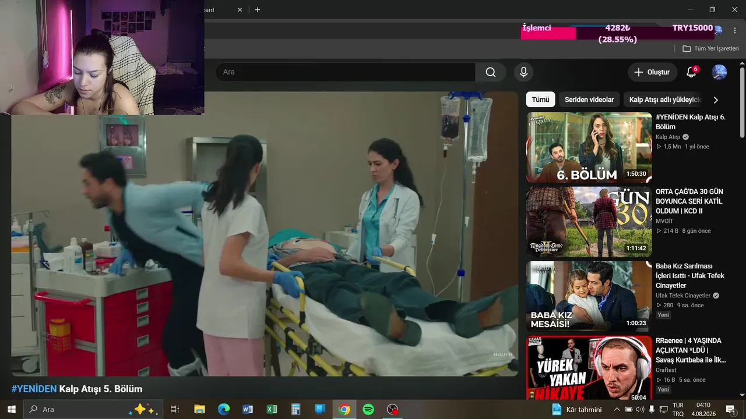This screenshot has width=746, height=419.
Task: Open the Baba Kız Mesaisi video thumbnail
Action: tap(589, 296)
